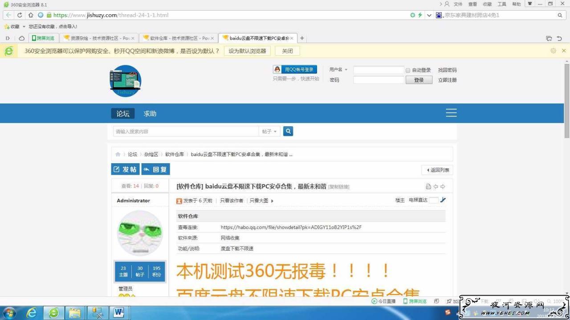570x320 pixels.
Task: Click the undo closed tab arrow icon
Action: tap(559, 38)
